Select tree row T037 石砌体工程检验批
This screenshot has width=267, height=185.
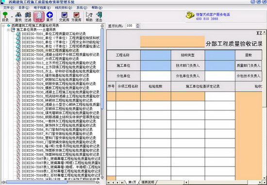tap(57, 108)
